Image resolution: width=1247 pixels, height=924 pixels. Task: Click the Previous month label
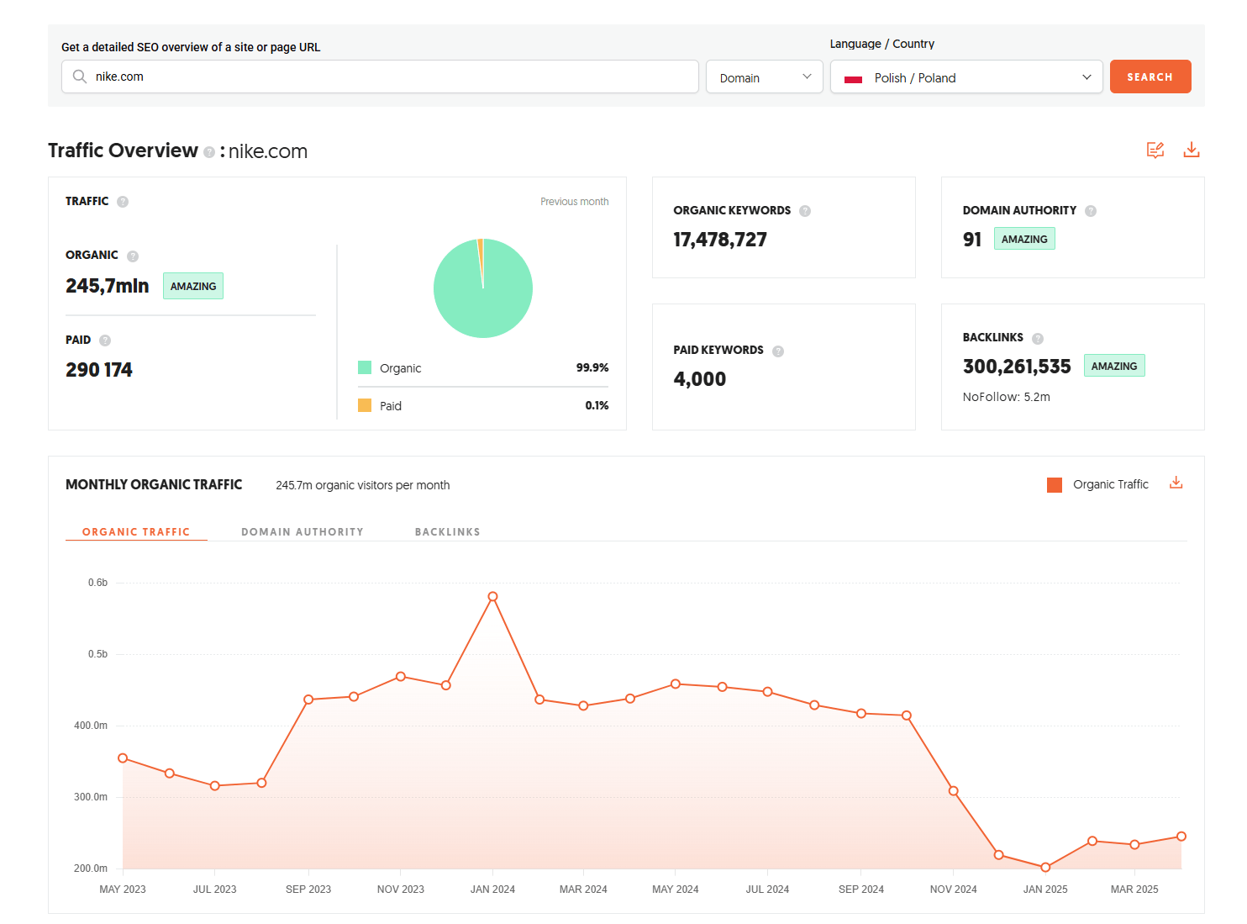(x=575, y=202)
